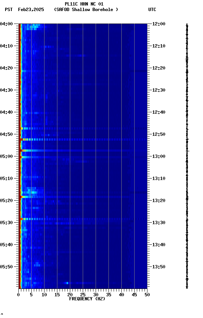Click the seismogram waveform trace on the right
203x318 pixels.
click(187, 156)
